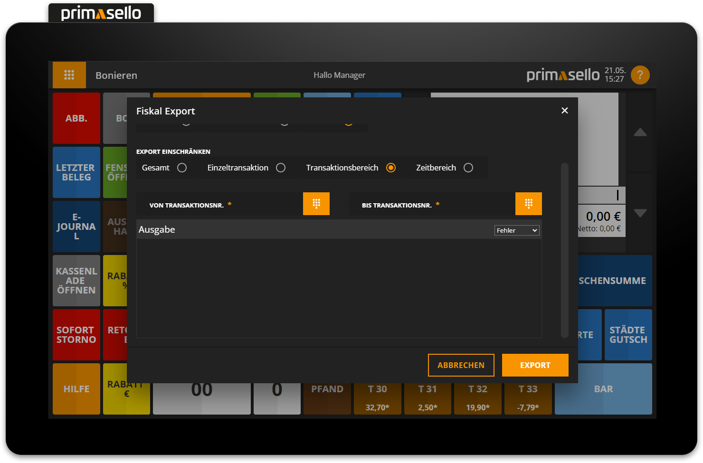Show the Letzter Beleg

click(76, 172)
